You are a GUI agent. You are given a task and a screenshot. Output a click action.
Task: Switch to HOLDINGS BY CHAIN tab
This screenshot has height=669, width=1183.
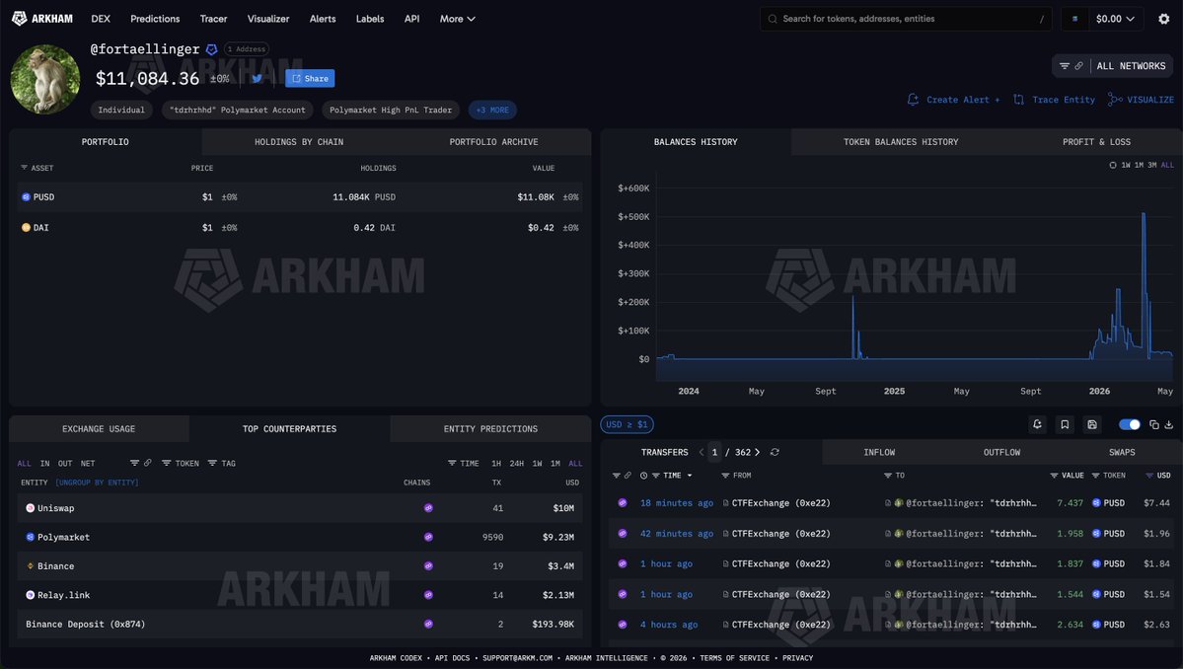[x=299, y=142]
